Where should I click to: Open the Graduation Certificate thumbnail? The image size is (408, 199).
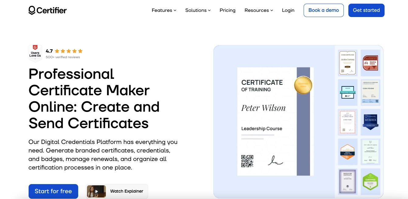click(x=347, y=181)
